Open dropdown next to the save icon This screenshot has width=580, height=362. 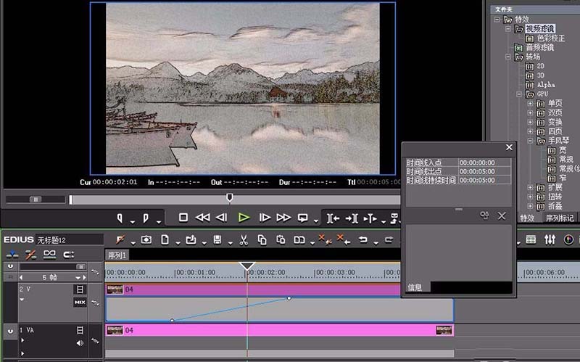[x=230, y=243]
